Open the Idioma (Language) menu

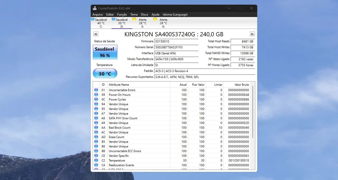pyautogui.click(x=175, y=14)
